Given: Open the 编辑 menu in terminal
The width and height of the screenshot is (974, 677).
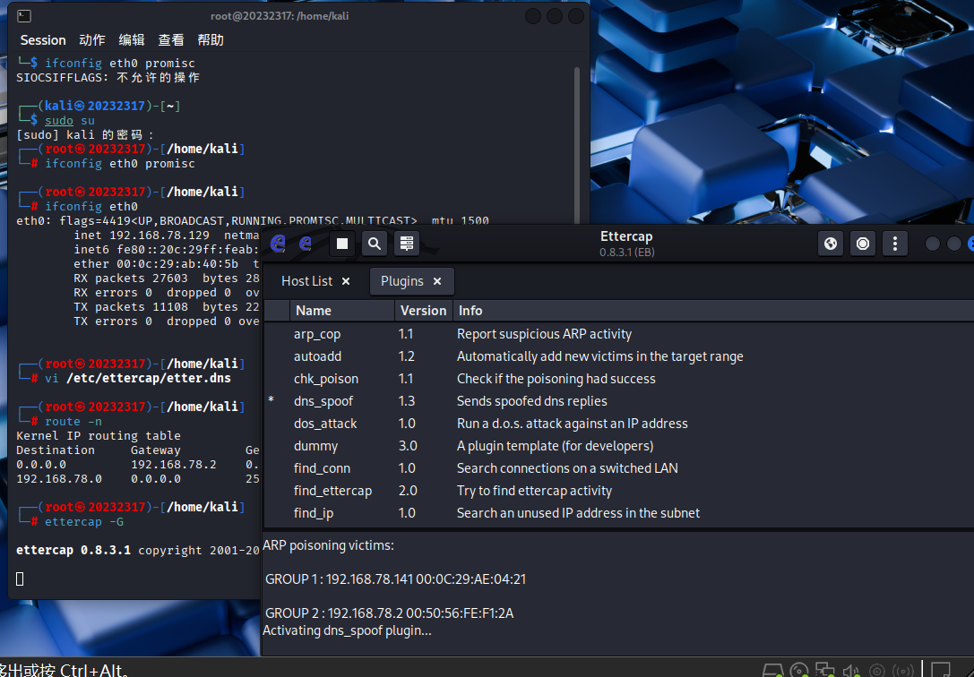Looking at the screenshot, I should [x=132, y=40].
